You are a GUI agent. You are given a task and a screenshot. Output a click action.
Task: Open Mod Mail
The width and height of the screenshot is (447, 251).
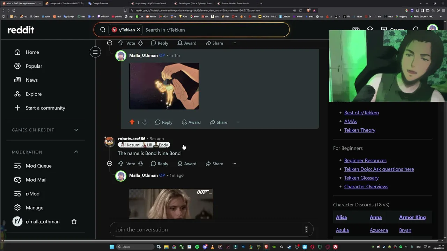(x=36, y=180)
